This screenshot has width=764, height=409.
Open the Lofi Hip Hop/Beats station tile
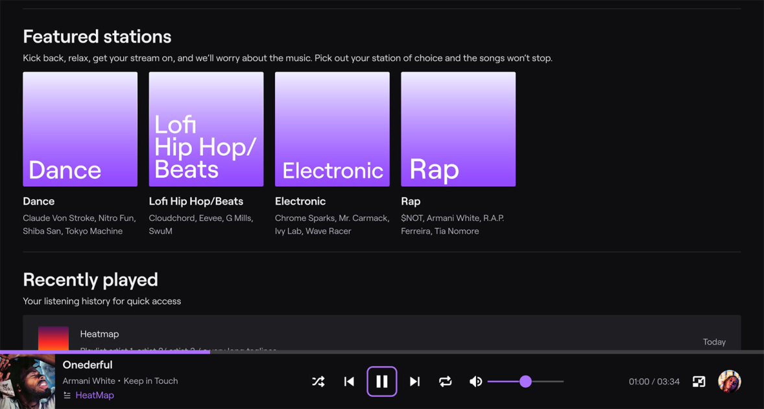click(x=206, y=129)
